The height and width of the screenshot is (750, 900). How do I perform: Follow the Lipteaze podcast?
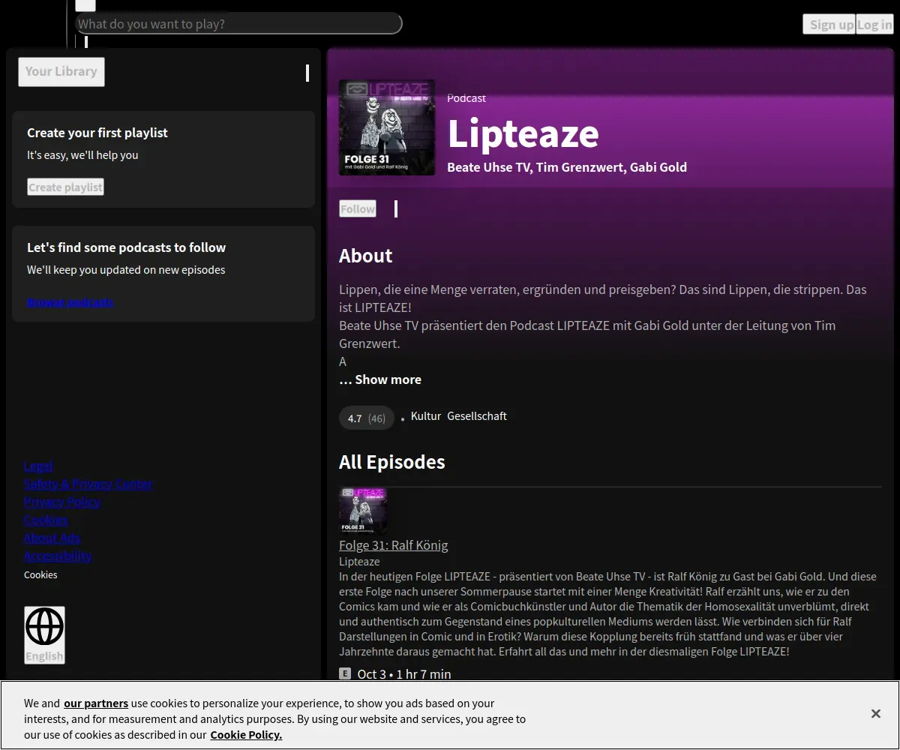(x=358, y=209)
